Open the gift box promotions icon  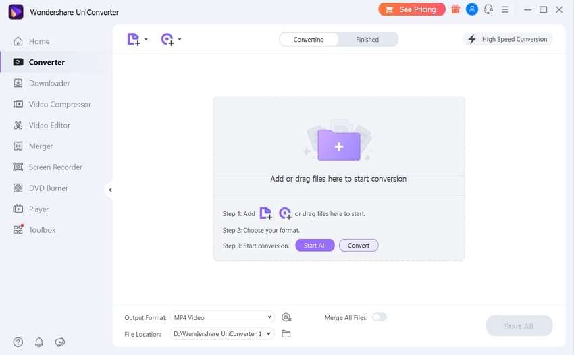(x=455, y=9)
